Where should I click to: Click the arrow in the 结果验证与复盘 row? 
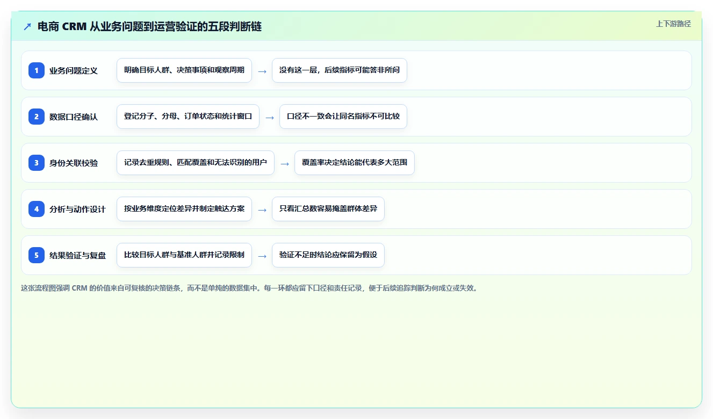pos(262,256)
